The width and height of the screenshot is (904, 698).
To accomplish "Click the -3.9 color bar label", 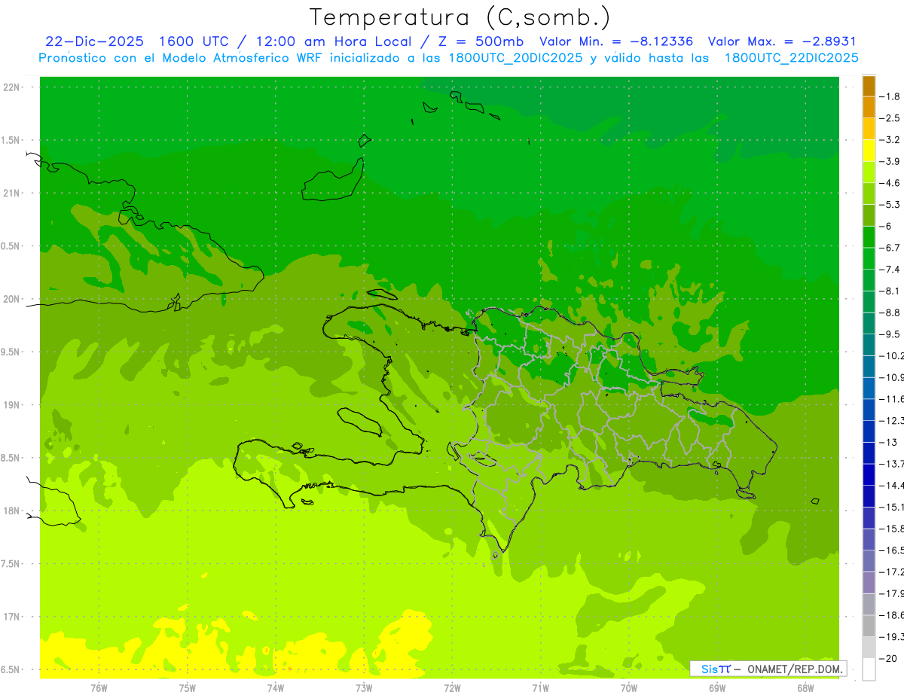I will click(x=890, y=161).
